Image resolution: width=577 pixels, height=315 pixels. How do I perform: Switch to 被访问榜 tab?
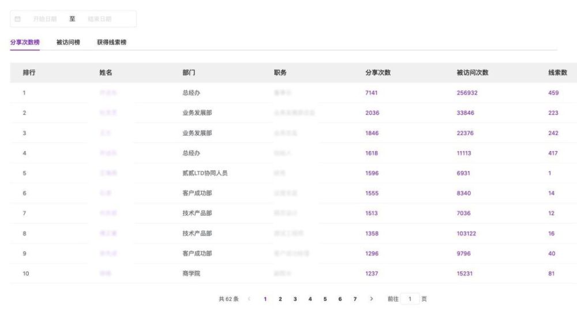68,42
